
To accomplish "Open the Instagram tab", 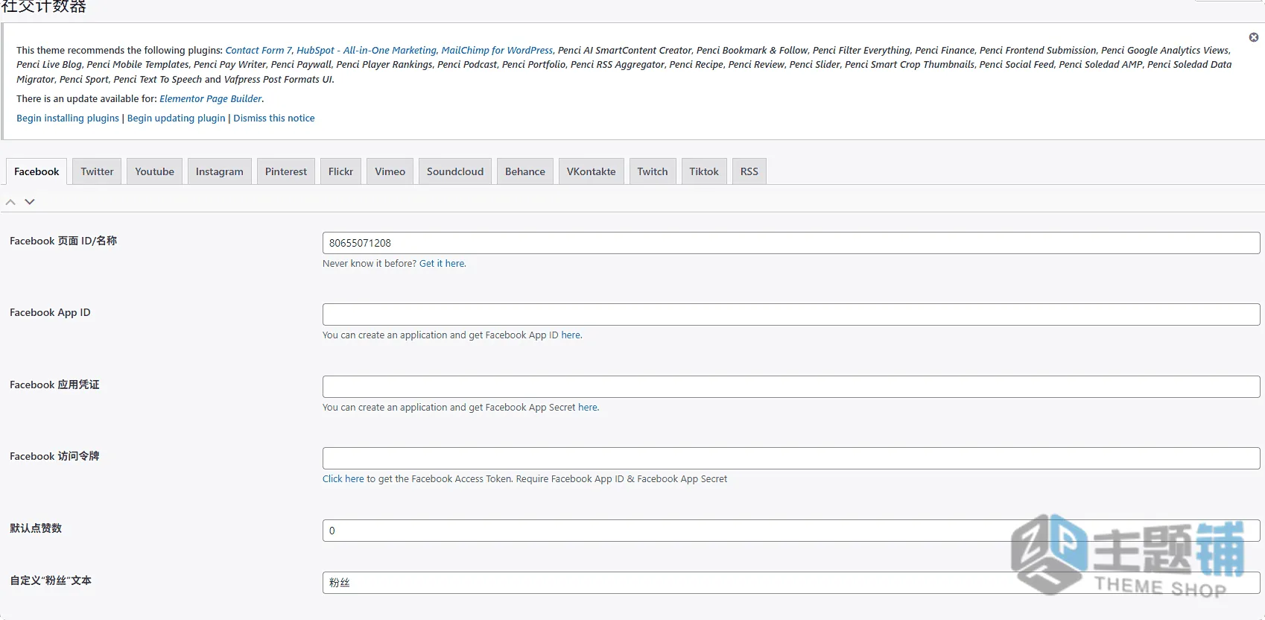I will point(219,171).
